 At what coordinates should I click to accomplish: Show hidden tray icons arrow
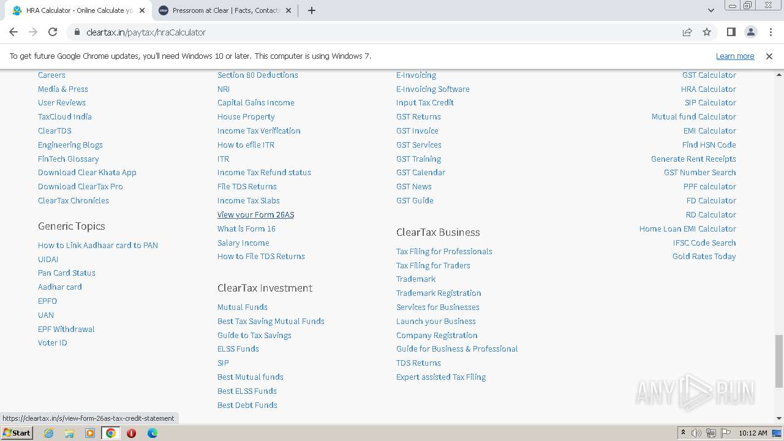pos(684,433)
